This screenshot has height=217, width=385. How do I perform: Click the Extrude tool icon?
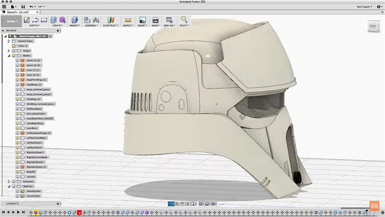(54, 20)
